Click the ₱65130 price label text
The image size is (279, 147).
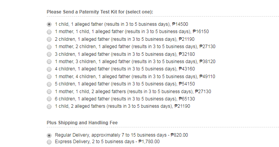(187, 99)
